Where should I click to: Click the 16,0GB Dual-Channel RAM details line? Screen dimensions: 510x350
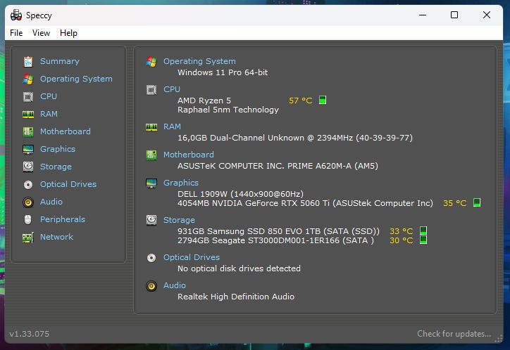tap(295, 138)
